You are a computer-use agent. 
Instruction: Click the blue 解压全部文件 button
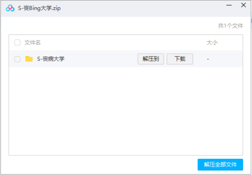220,164
